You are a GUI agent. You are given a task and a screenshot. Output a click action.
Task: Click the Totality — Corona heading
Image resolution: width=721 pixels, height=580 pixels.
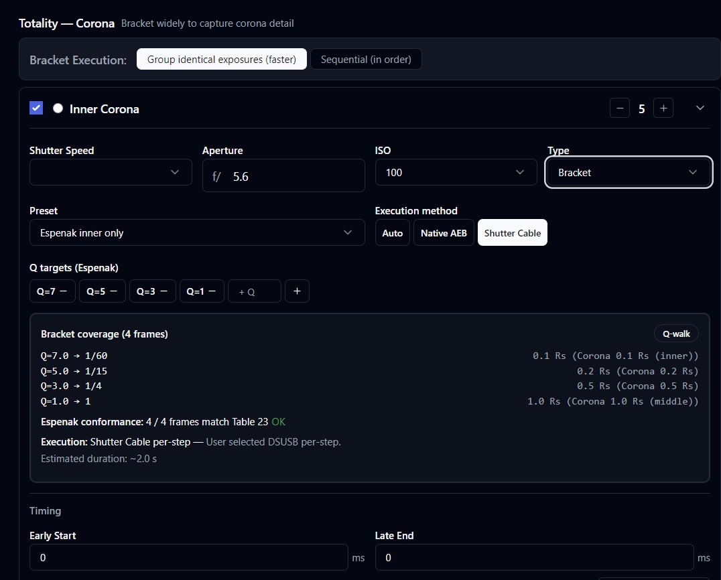(67, 23)
